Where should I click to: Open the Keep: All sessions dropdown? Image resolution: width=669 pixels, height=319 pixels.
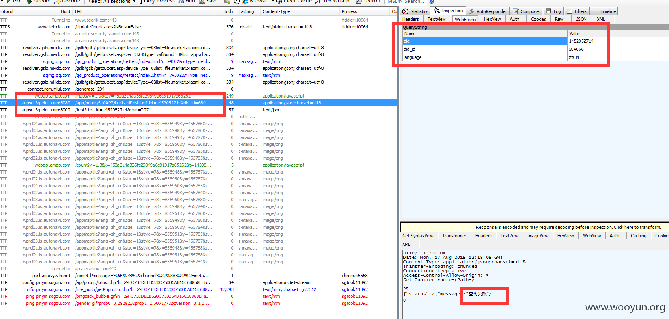[x=112, y=2]
